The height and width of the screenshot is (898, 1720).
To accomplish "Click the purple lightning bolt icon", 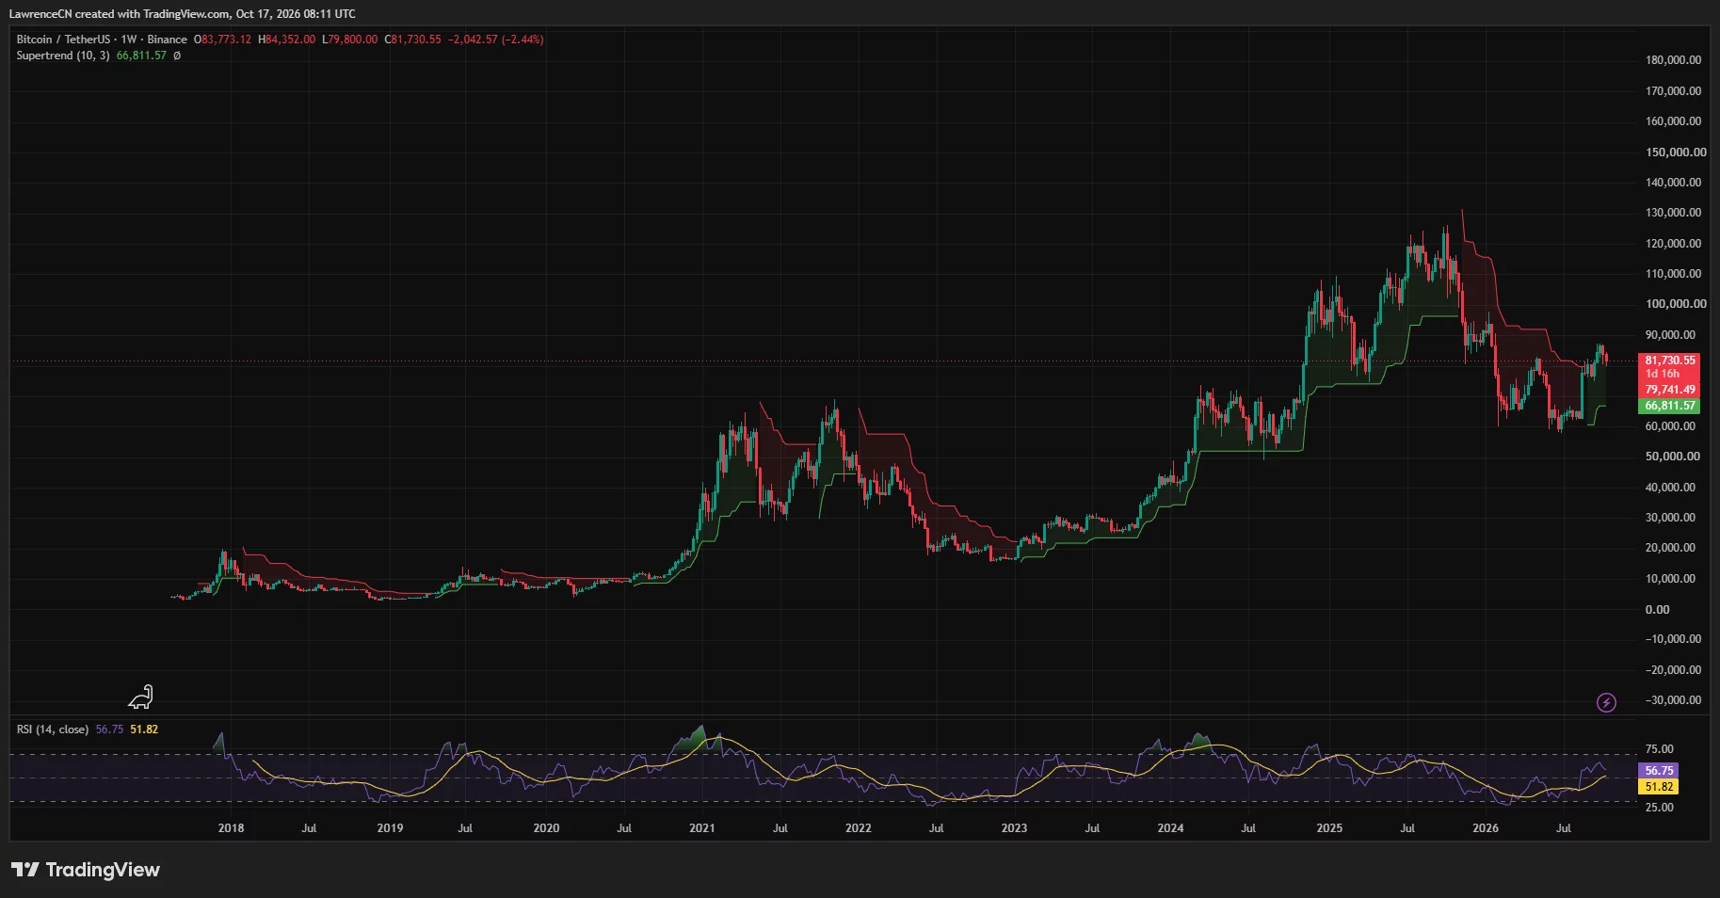I will pos(1607,702).
